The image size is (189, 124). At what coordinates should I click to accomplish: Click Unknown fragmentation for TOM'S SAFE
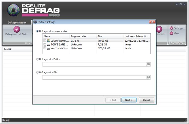(x=76, y=45)
